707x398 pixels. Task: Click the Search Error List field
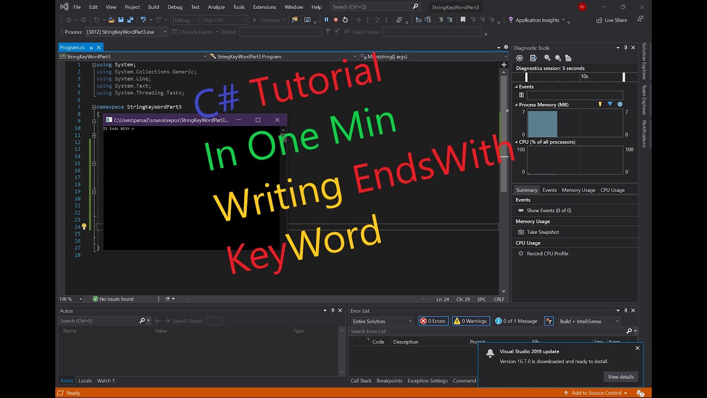492,331
